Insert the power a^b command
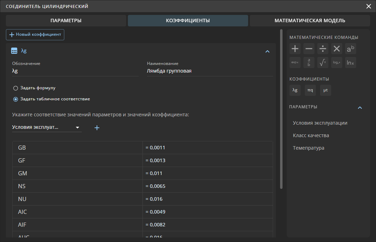This screenshot has height=242, width=376. tap(351, 49)
